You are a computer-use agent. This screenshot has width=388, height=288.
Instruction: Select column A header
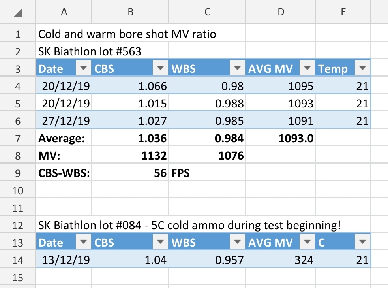[64, 11]
